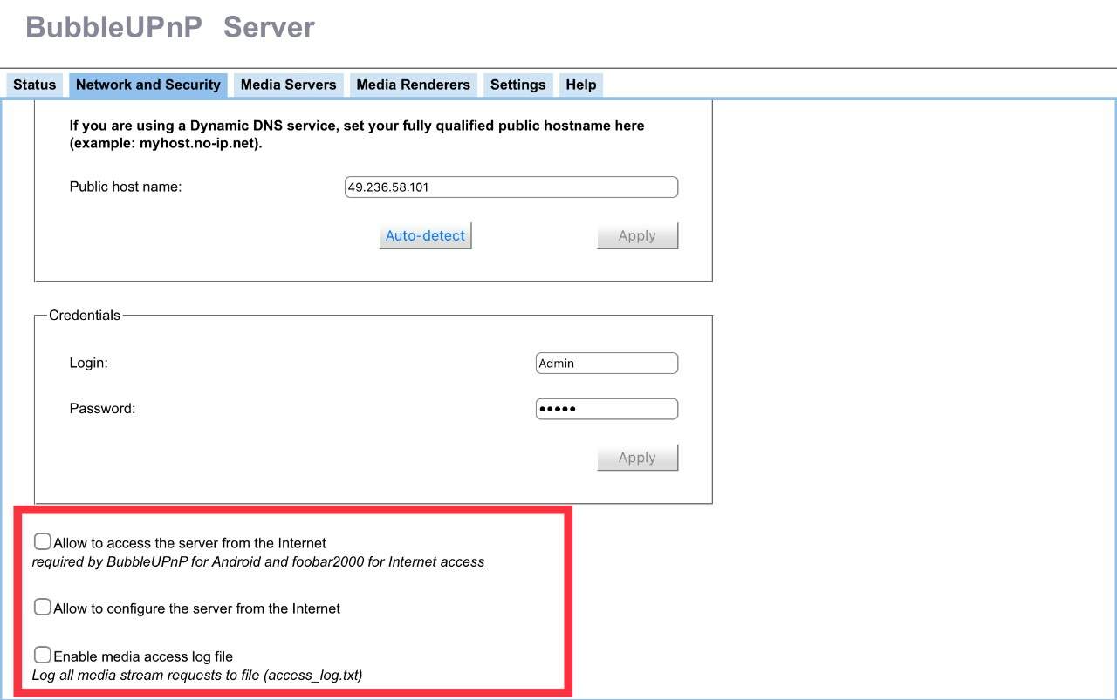Click the BubbleUPnP Server page heading
1117x700 pixels.
170,27
